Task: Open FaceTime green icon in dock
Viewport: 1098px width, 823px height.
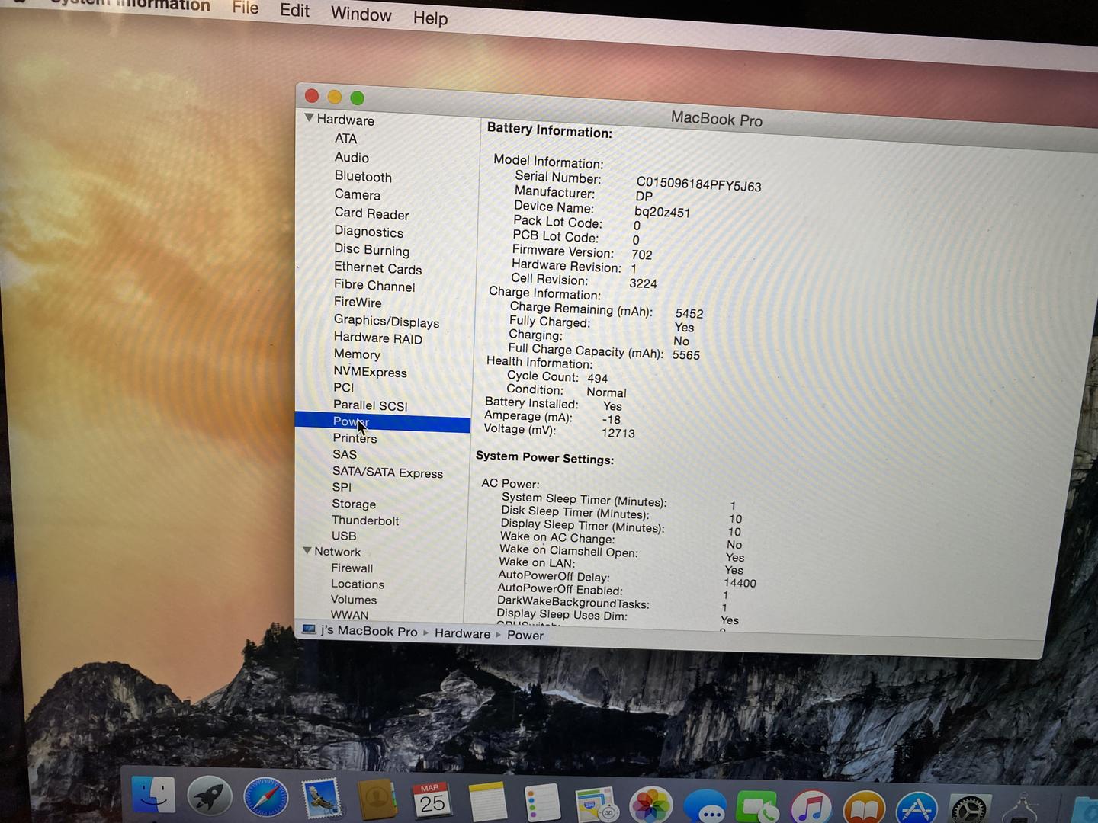Action: [758, 808]
